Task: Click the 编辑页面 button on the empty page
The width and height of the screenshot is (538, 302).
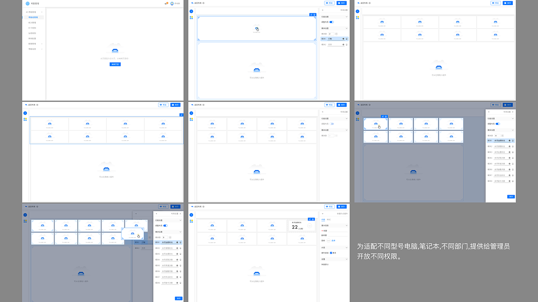Action: click(x=115, y=64)
